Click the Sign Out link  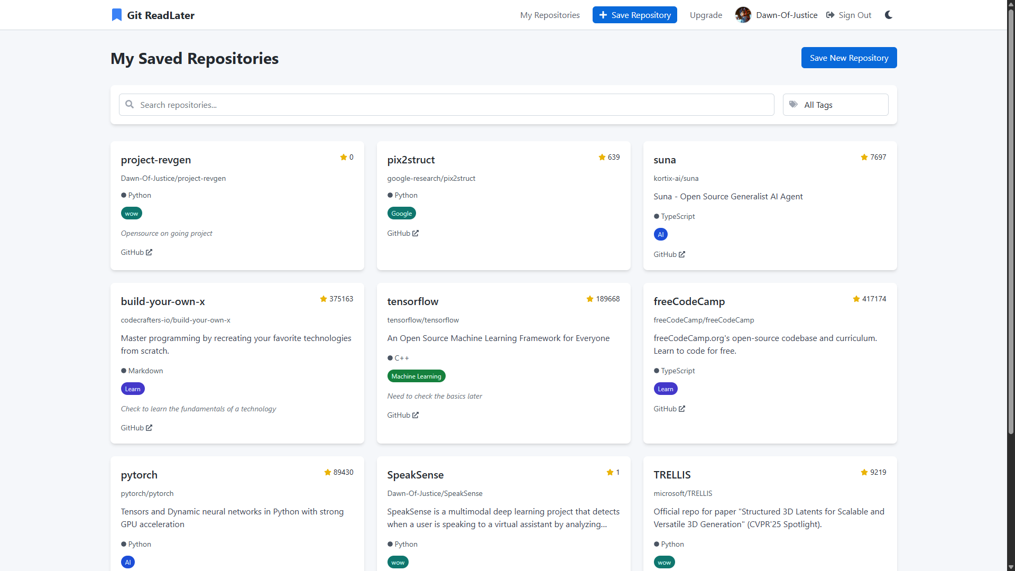[848, 15]
